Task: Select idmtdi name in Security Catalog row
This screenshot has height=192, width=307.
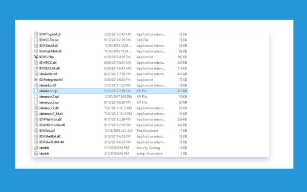Action: click(x=44, y=148)
